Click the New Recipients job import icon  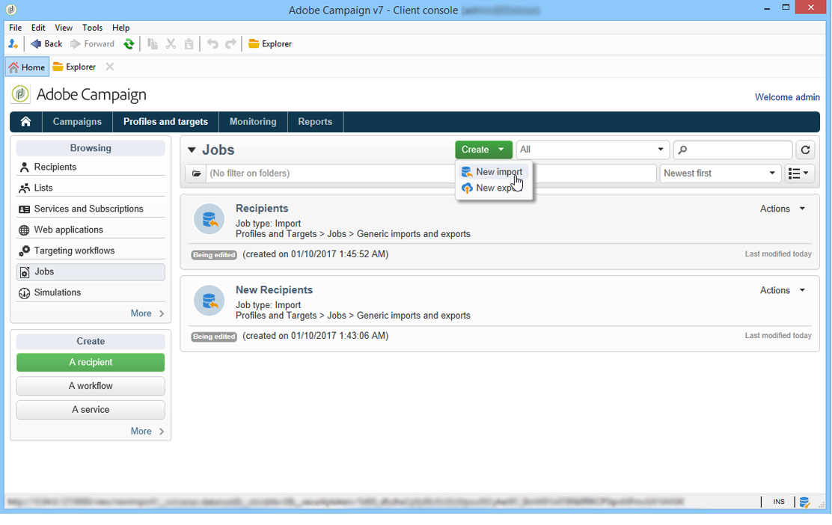tap(209, 301)
